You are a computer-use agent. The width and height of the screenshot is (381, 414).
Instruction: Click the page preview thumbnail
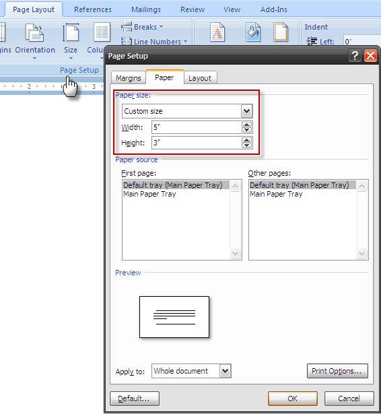click(174, 317)
